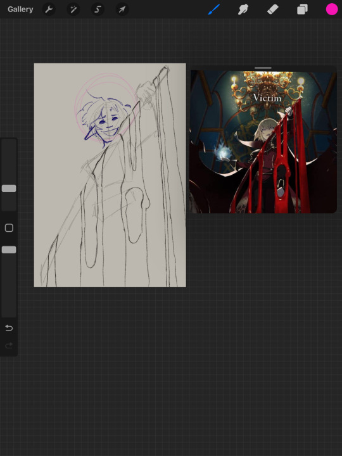
Task: Return to the Gallery
Action: pos(20,9)
